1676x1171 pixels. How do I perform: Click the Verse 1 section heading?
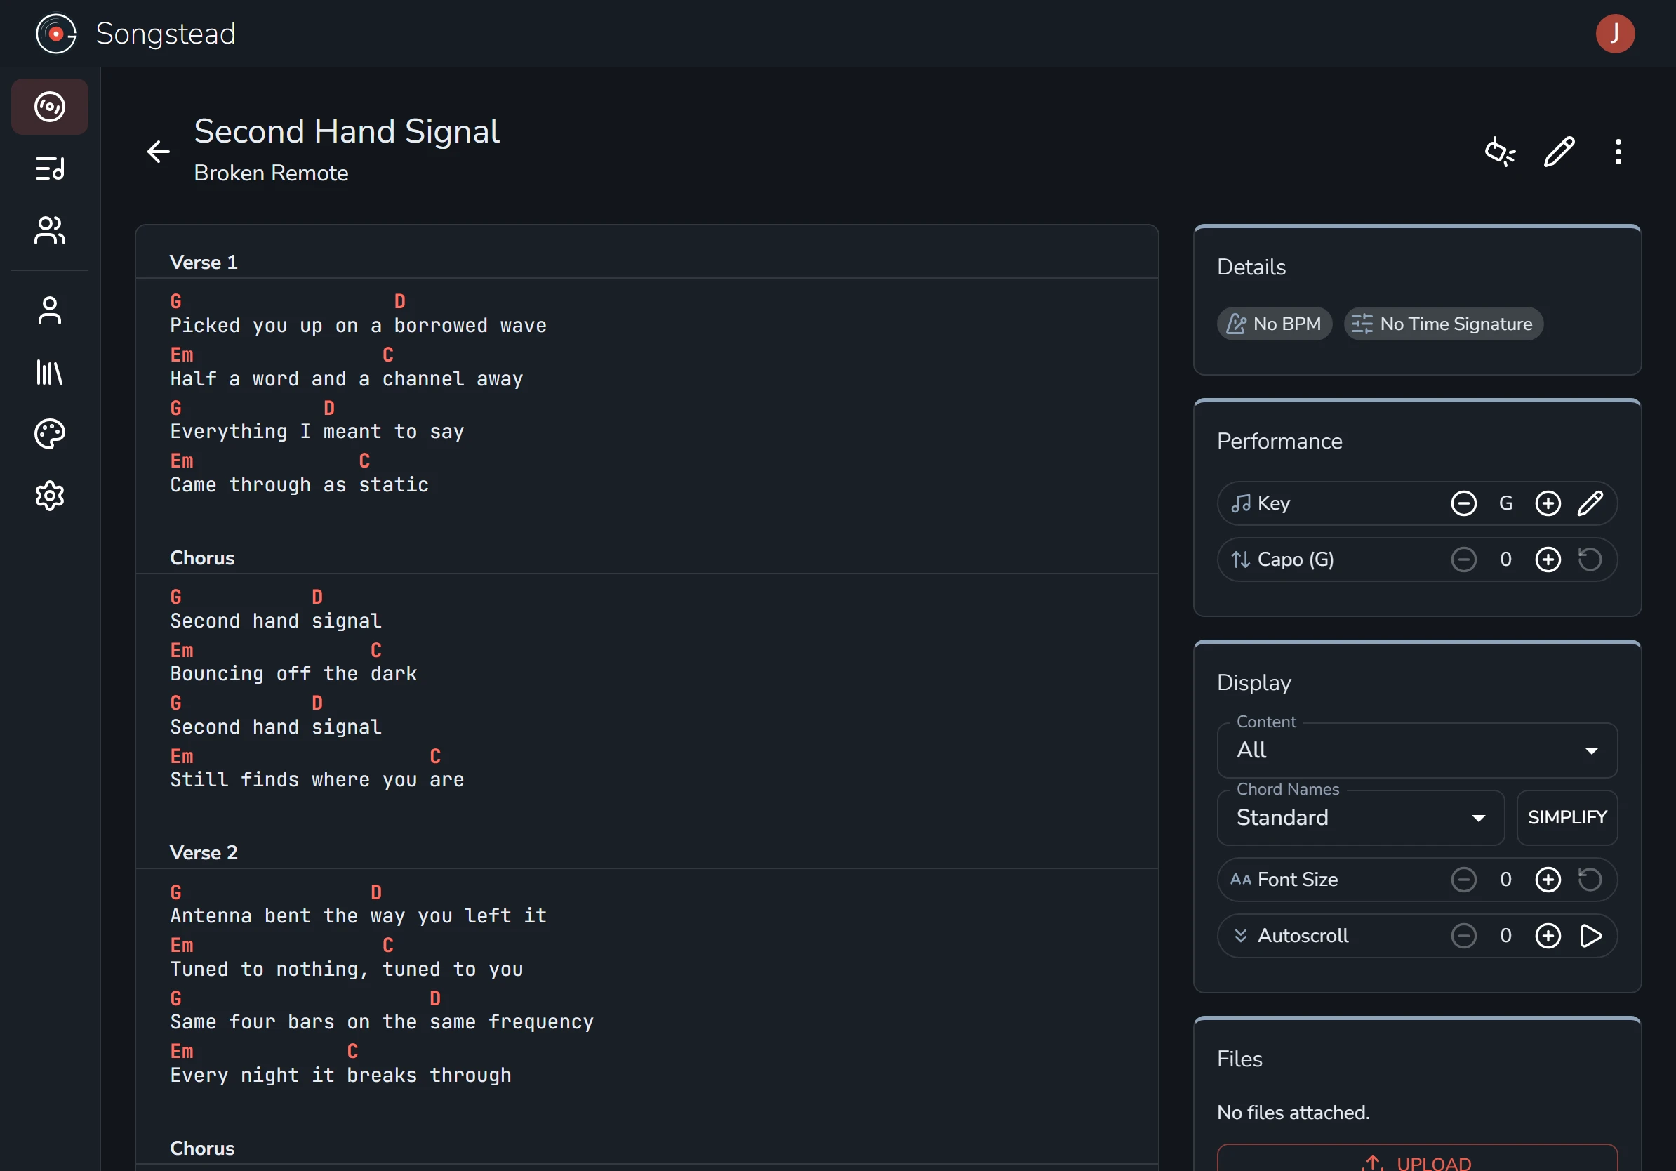[x=204, y=262]
